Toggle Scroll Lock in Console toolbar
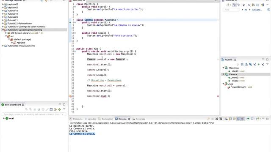 pyautogui.click(x=230, y=119)
